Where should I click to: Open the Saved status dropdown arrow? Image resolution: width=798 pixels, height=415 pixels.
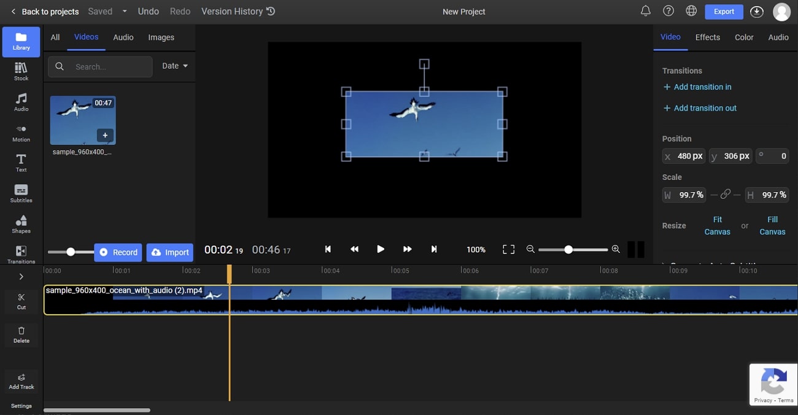(x=125, y=11)
